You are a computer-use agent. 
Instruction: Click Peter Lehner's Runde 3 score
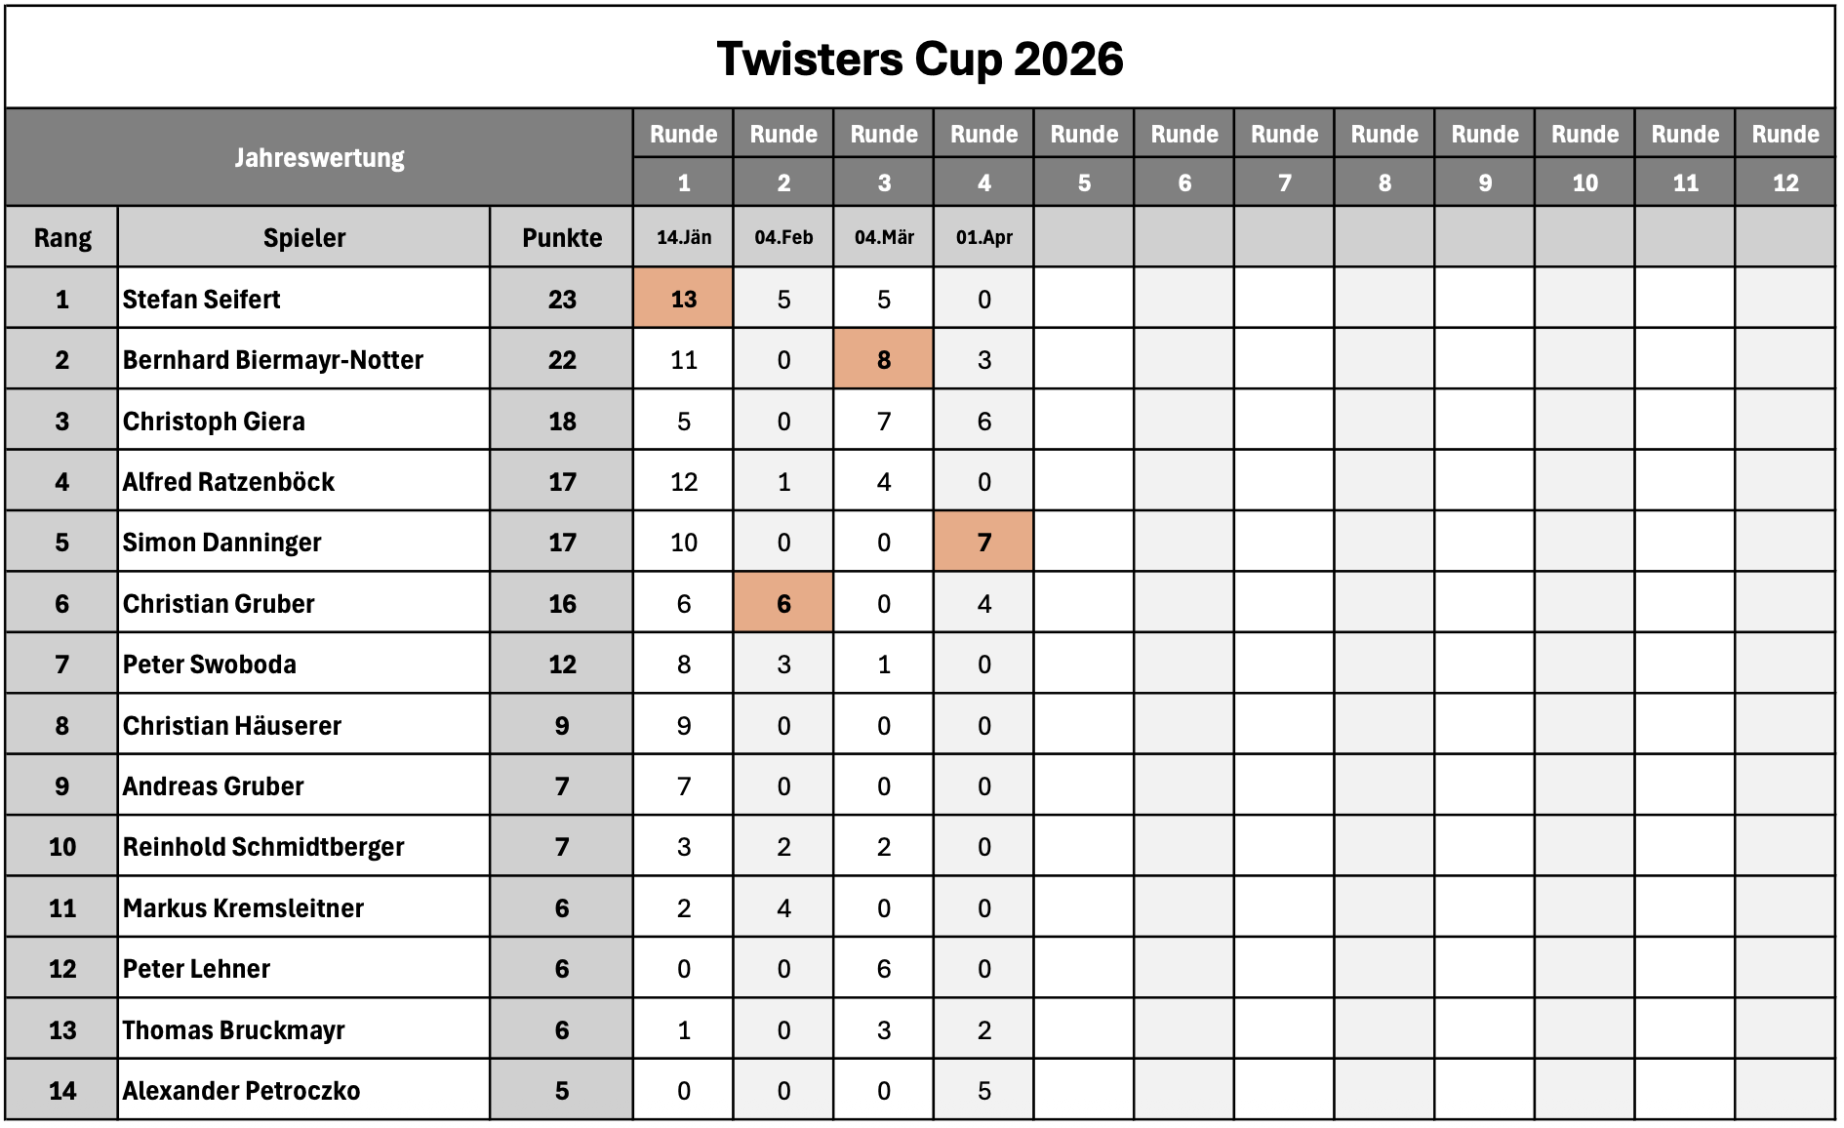(883, 969)
